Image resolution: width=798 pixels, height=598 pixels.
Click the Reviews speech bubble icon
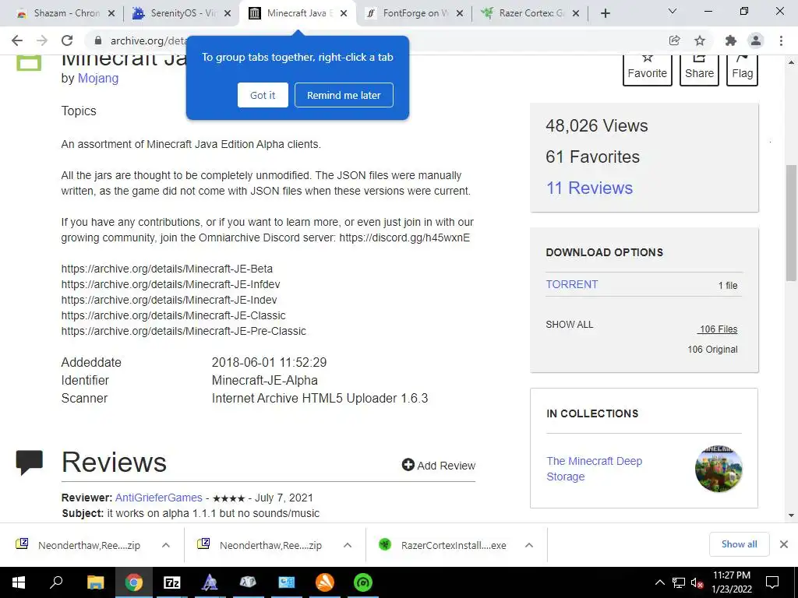point(29,463)
